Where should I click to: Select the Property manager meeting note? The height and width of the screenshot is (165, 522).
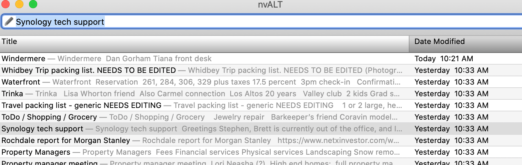coord(50,163)
